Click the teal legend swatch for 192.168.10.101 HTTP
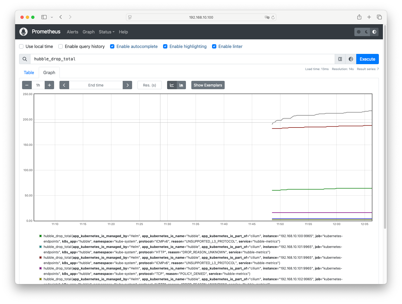Viewport: 402px width, 304px height. [41, 247]
